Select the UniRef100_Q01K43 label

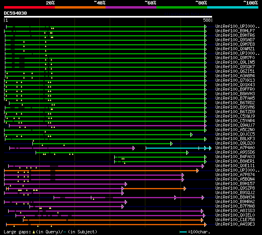pos(235,85)
